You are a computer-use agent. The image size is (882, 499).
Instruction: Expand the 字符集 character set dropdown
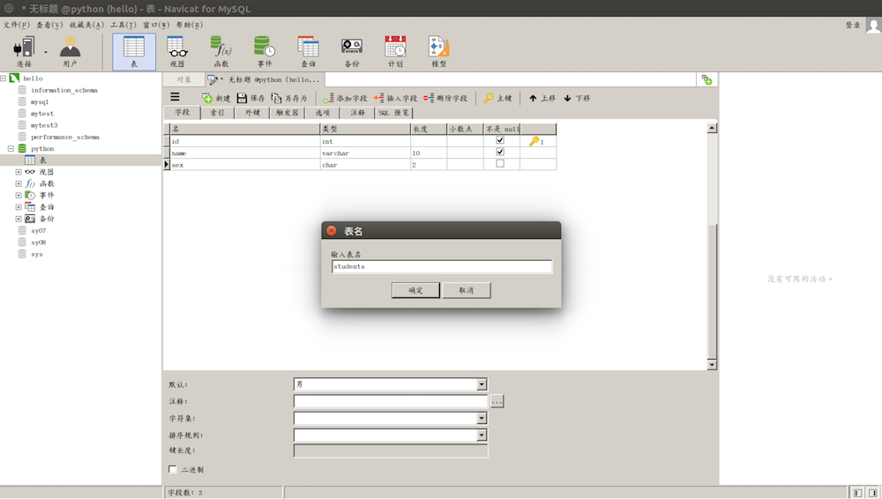click(x=482, y=418)
